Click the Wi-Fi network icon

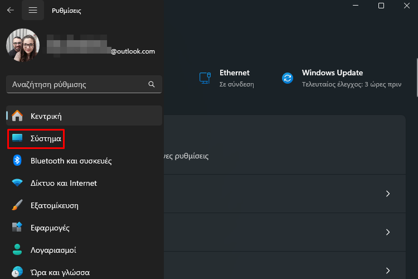tap(17, 182)
